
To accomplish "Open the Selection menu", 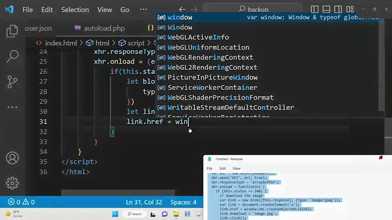I will [x=75, y=10].
